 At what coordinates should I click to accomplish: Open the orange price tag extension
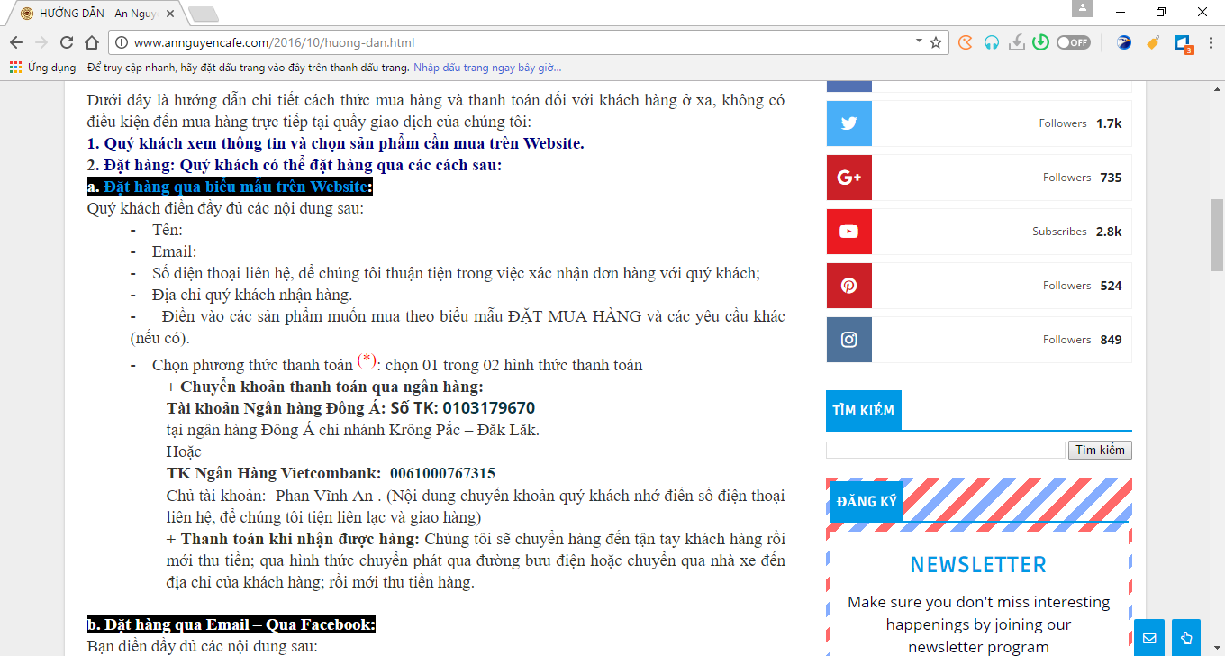point(1152,42)
